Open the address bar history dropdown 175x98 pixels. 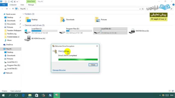pyautogui.click(x=140, y=9)
